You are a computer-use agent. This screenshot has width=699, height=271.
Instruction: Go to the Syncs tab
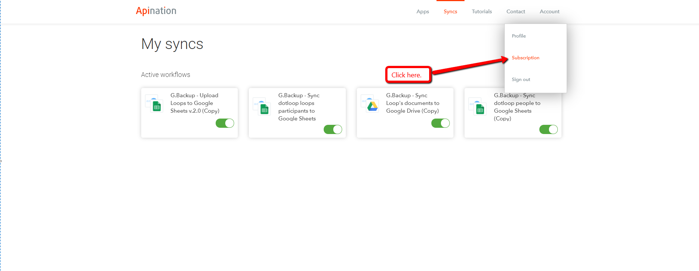pyautogui.click(x=450, y=11)
